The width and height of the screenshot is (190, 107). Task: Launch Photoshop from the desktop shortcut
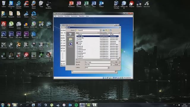pyautogui.click(x=4, y=35)
